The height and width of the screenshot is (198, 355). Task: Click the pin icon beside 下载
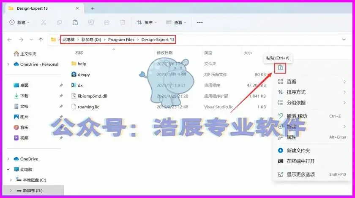point(61,96)
